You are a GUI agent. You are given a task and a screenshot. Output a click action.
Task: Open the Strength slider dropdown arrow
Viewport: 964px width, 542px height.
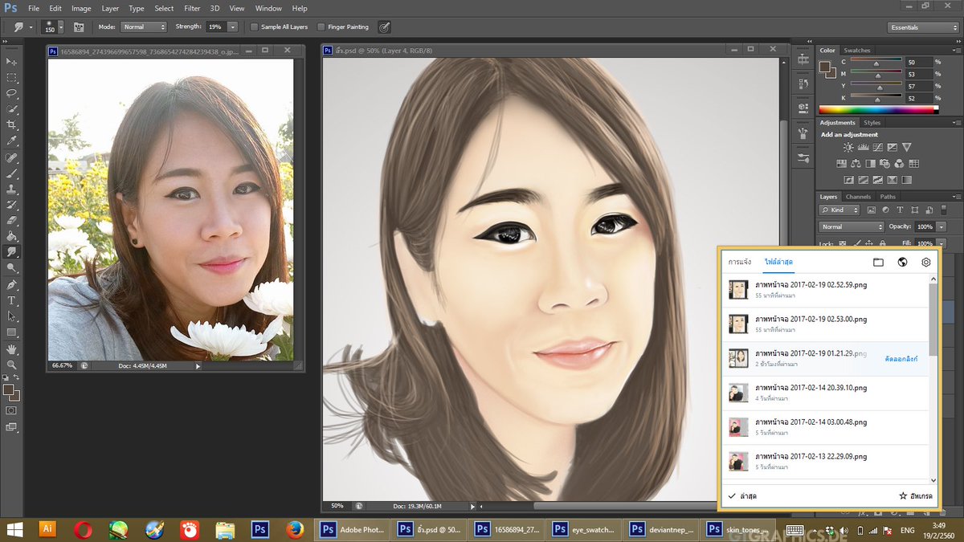(x=233, y=26)
